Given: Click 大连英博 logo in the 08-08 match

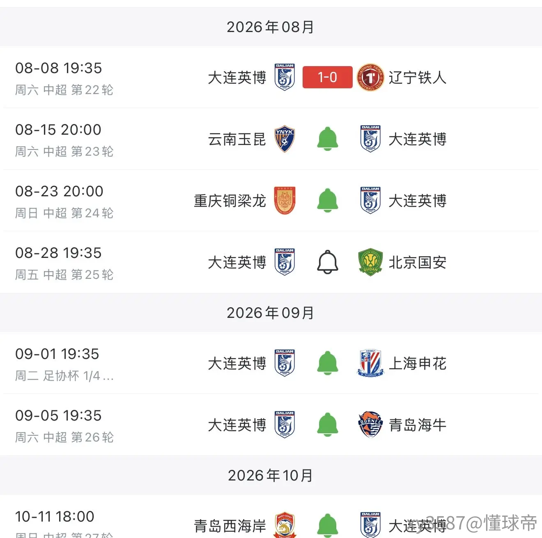Looking at the screenshot, I should pyautogui.click(x=285, y=77).
